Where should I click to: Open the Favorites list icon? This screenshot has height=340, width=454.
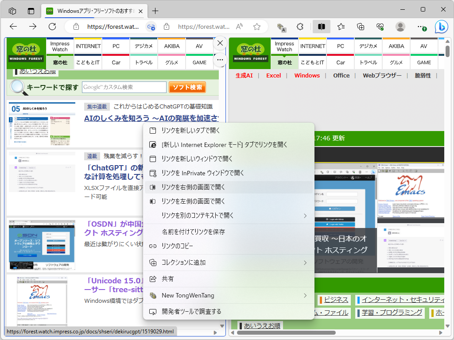coord(341,27)
